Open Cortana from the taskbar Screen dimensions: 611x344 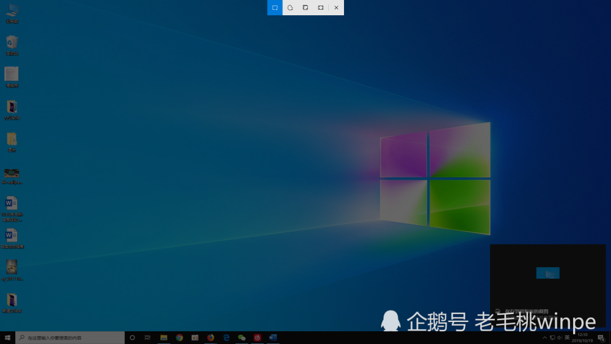point(133,338)
